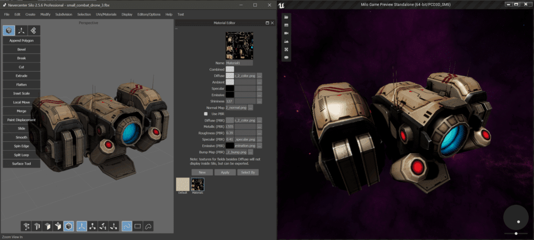Screen dimensions: 534x240
Task: Browse for Diffuse texture file
Action: pos(259,76)
